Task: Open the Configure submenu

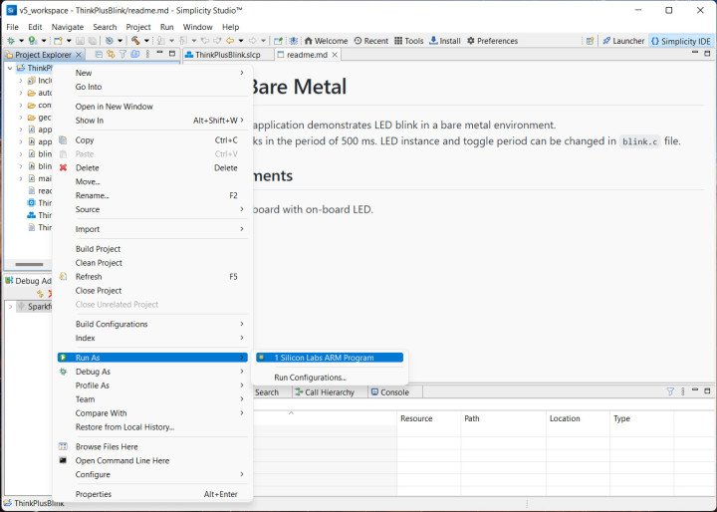Action: pyautogui.click(x=152, y=474)
